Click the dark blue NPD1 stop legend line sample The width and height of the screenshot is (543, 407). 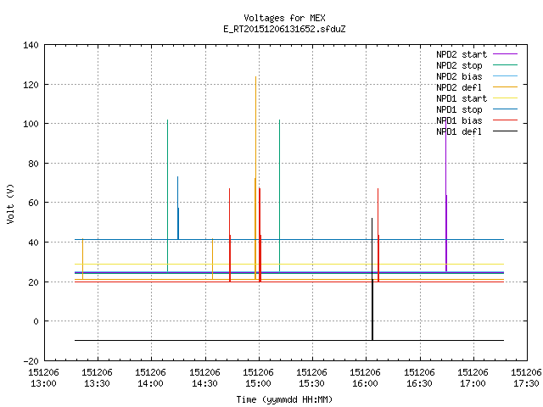(506, 109)
